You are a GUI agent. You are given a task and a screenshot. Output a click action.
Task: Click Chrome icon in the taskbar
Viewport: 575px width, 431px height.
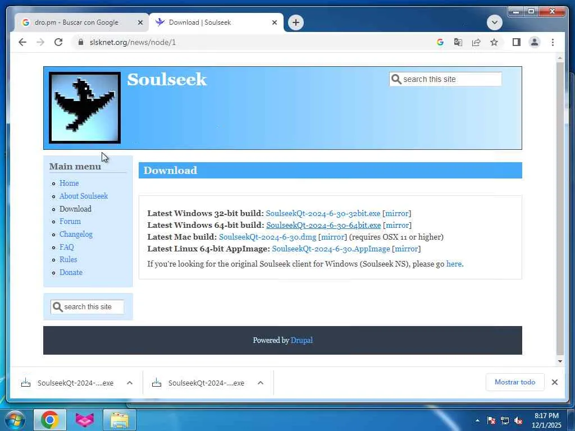[x=50, y=420]
